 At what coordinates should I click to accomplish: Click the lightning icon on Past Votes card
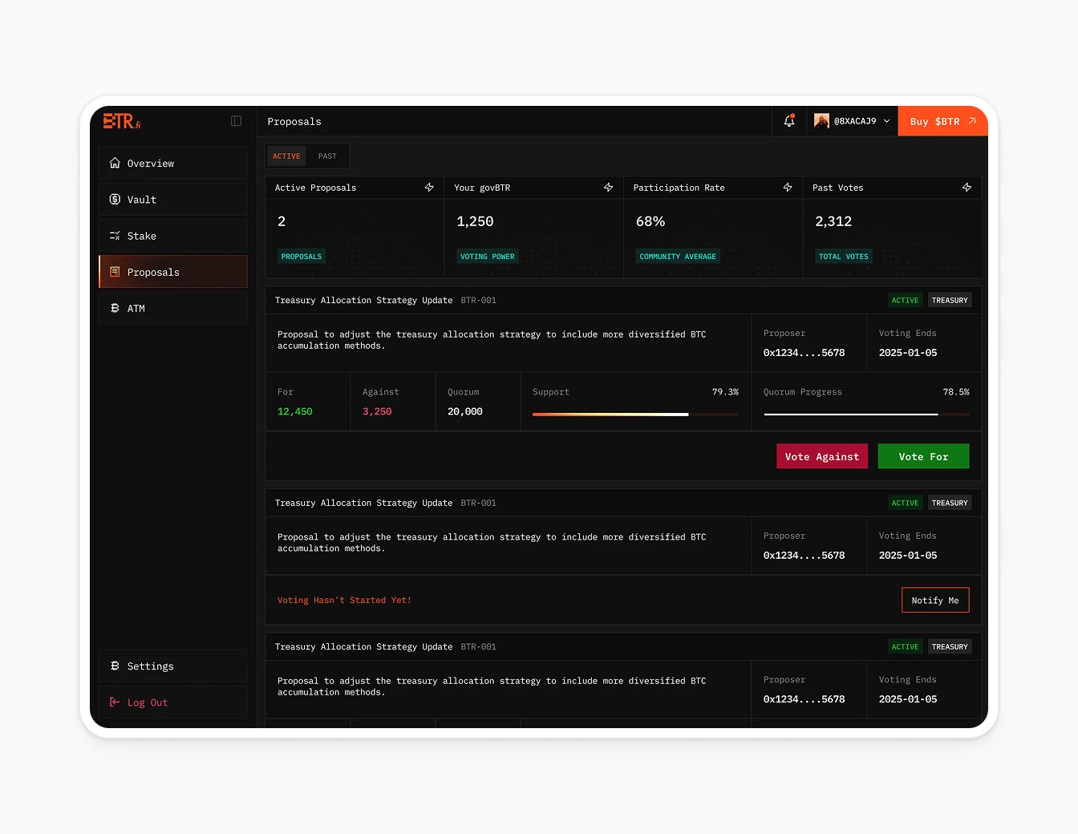(967, 187)
